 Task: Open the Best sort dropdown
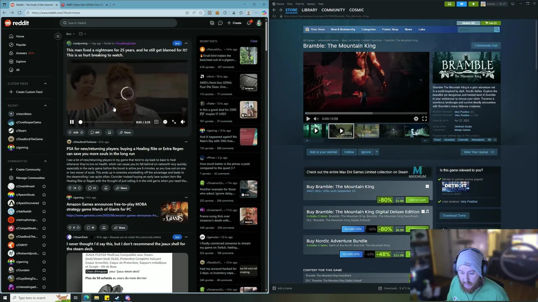[70, 34]
